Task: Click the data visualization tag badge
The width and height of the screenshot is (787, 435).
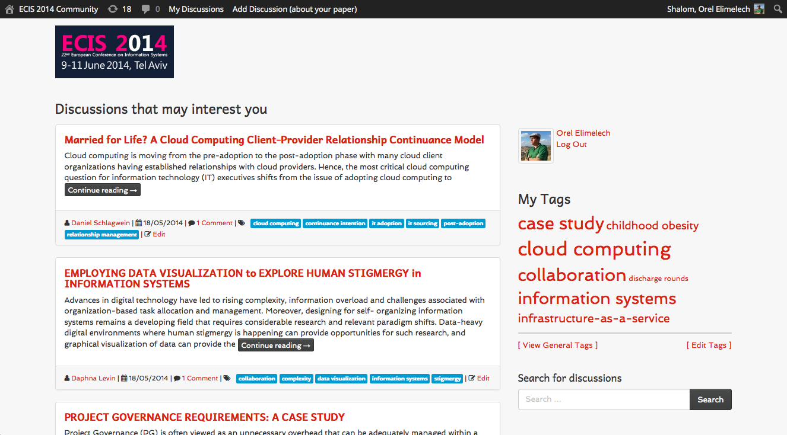Action: tap(341, 379)
